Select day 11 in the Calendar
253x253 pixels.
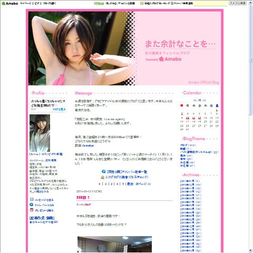[x=193, y=118]
